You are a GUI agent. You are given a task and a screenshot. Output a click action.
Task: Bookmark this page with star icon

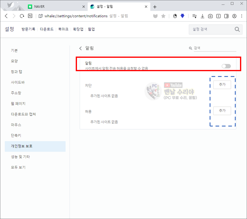(163, 16)
